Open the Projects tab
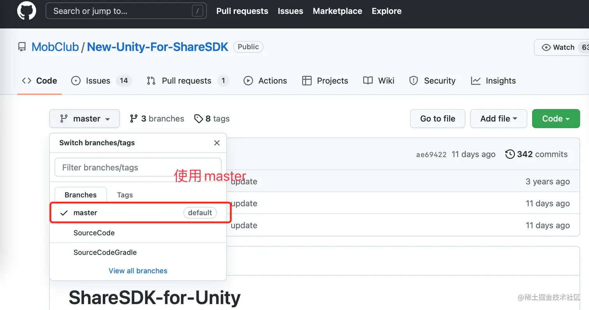The height and width of the screenshot is (310, 589). point(325,81)
